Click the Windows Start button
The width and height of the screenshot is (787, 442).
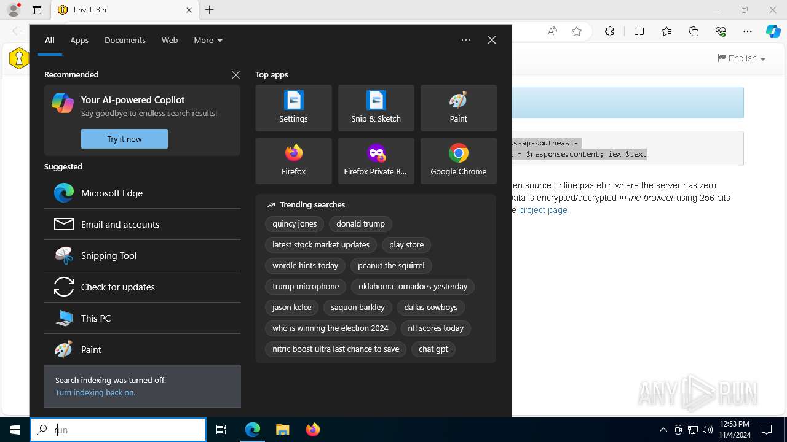click(15, 430)
